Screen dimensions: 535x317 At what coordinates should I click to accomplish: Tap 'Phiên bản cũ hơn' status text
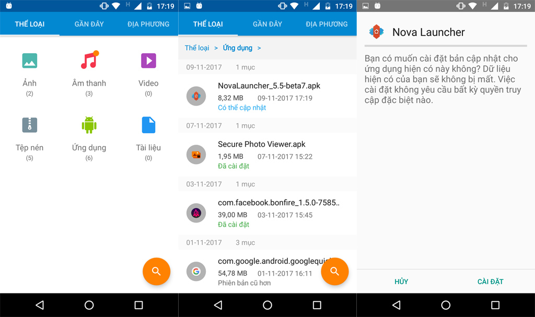tap(245, 283)
